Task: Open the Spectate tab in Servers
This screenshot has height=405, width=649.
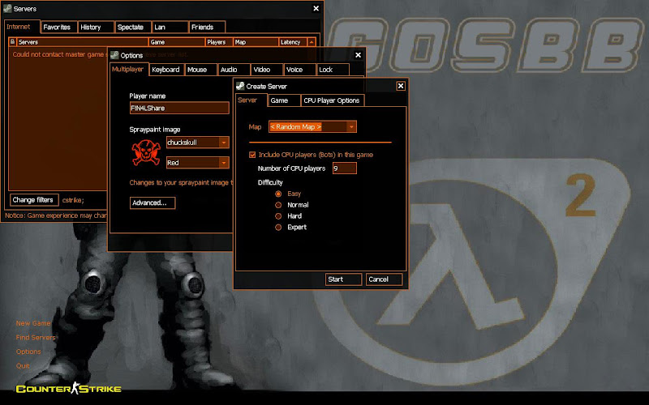Action: [133, 27]
